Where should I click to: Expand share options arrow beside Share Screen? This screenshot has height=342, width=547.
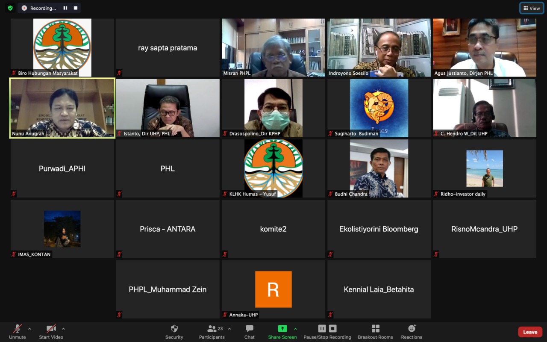coord(295,329)
